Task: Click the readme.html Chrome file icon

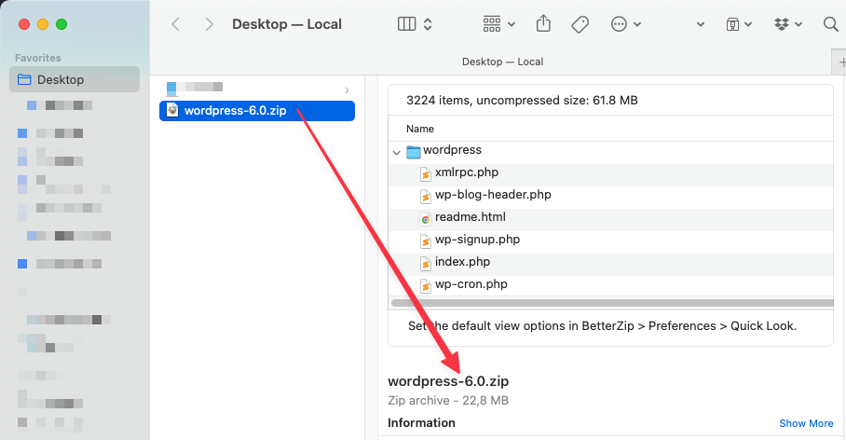Action: pos(425,219)
